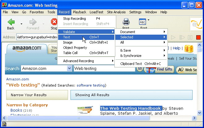Viewport: 204px width, 128px height.
Task: Click the eValid title bar app icon
Action: coord(4,5)
